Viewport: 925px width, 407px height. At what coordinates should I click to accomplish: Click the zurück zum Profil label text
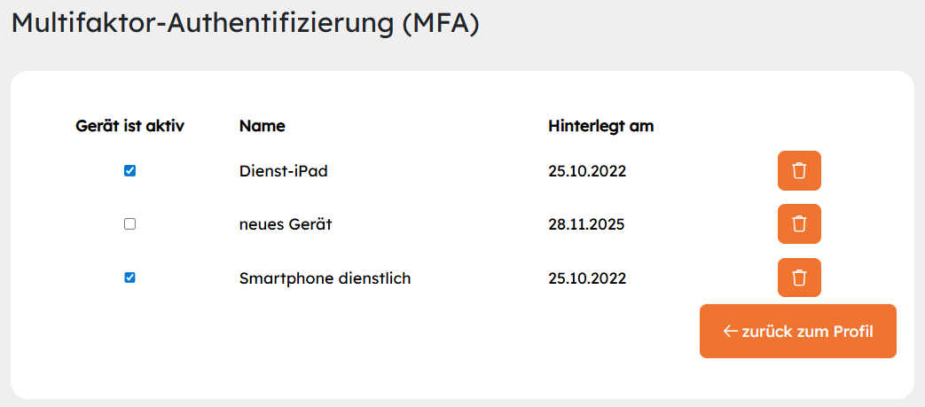click(807, 332)
